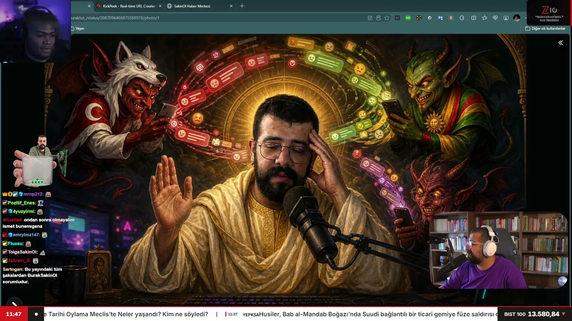Open the reader view icon in address bar
Image resolution: width=572 pixels, height=321 pixels.
pos(379,18)
